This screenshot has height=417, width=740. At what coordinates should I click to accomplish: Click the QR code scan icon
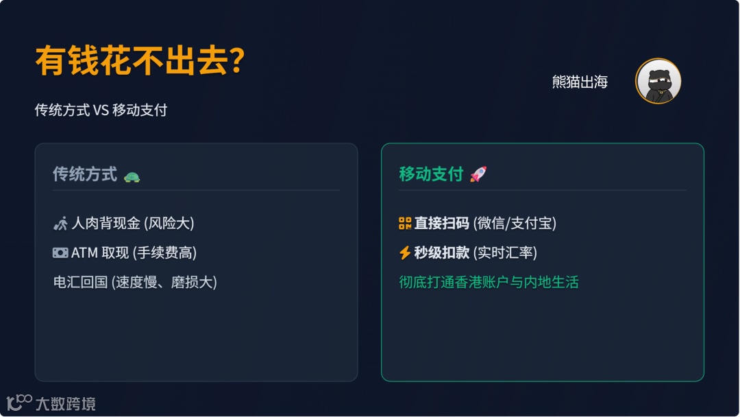pyautogui.click(x=405, y=224)
